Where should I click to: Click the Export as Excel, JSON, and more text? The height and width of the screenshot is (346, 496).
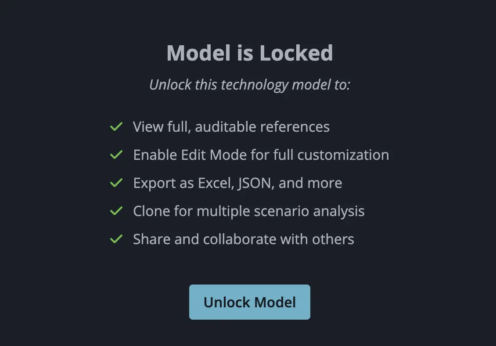click(237, 183)
